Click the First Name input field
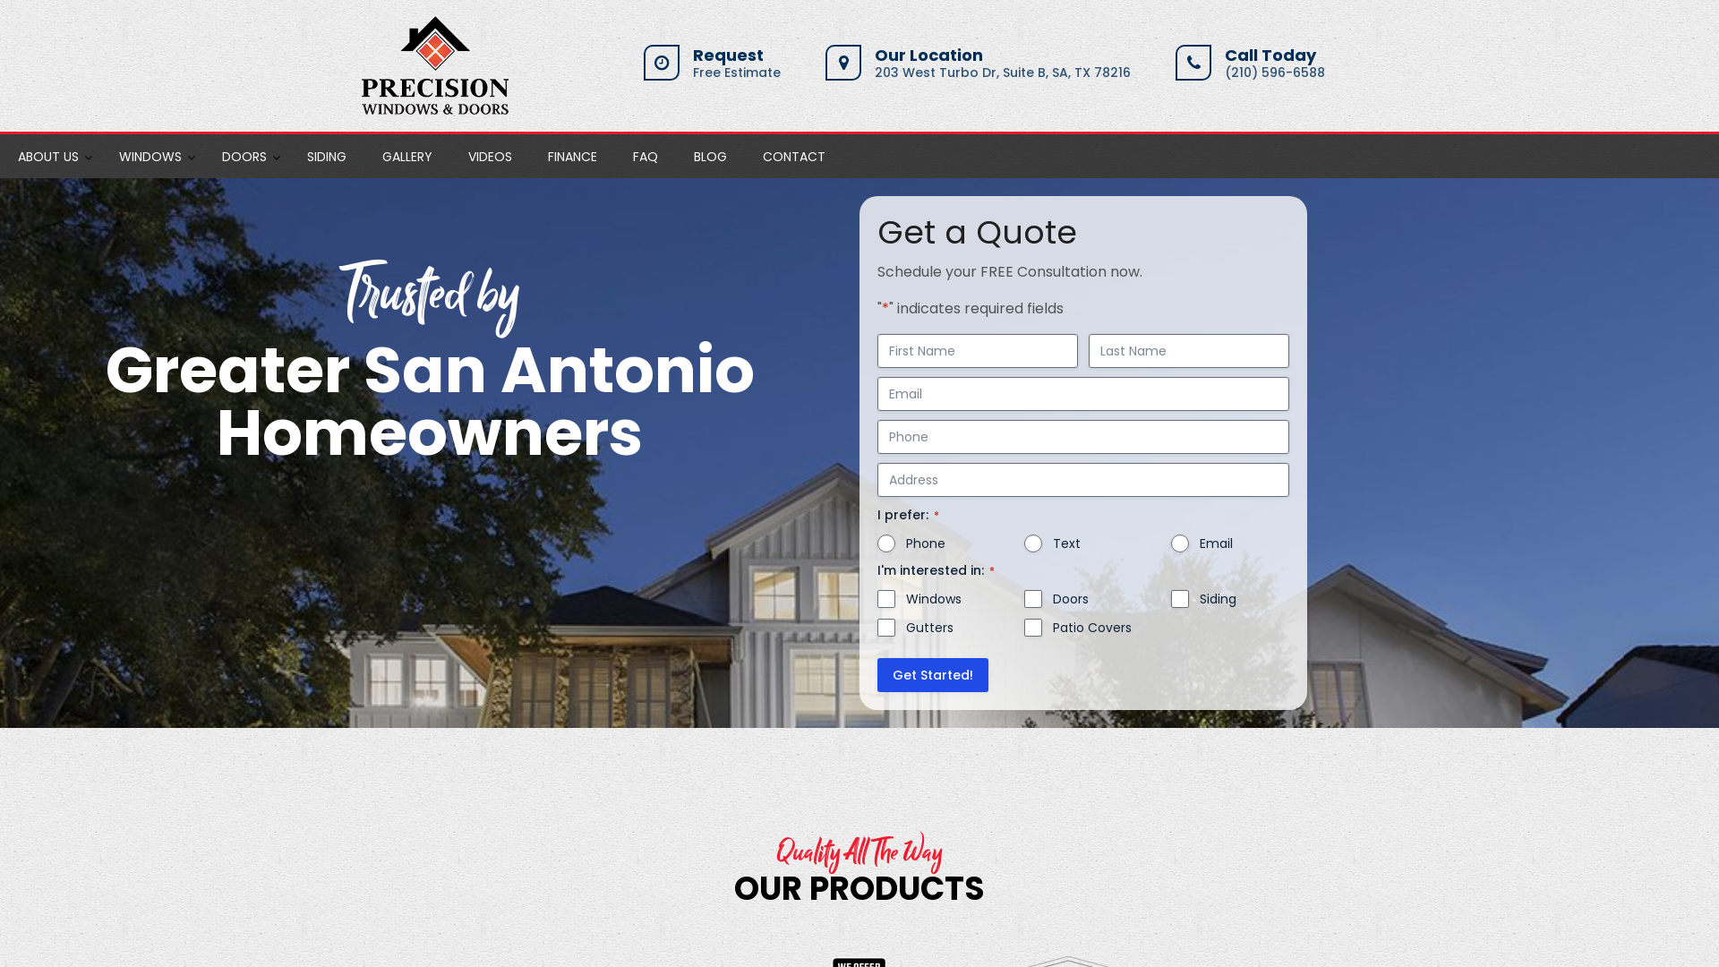The width and height of the screenshot is (1719, 967). point(978,351)
